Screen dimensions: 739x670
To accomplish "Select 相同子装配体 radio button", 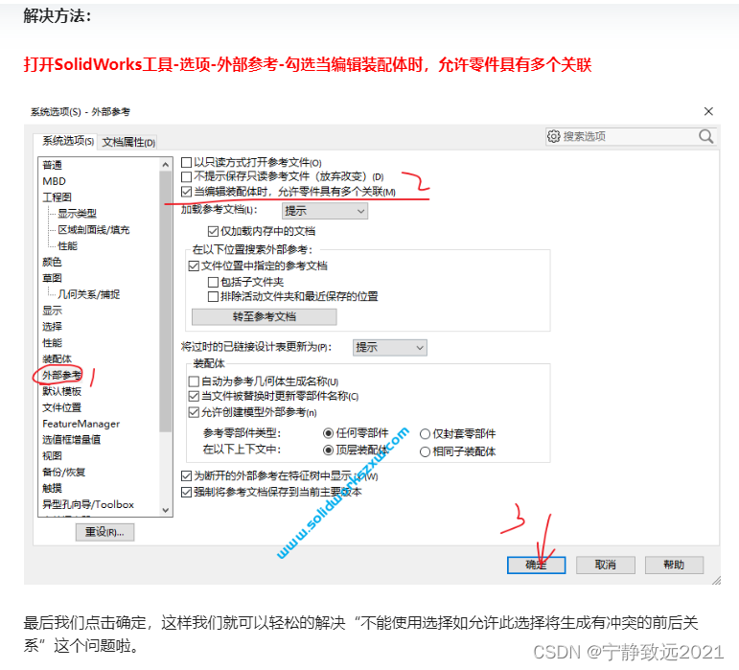I will click(x=425, y=451).
